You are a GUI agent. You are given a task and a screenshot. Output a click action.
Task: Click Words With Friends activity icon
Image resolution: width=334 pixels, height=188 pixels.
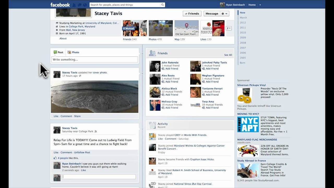coord(152,137)
